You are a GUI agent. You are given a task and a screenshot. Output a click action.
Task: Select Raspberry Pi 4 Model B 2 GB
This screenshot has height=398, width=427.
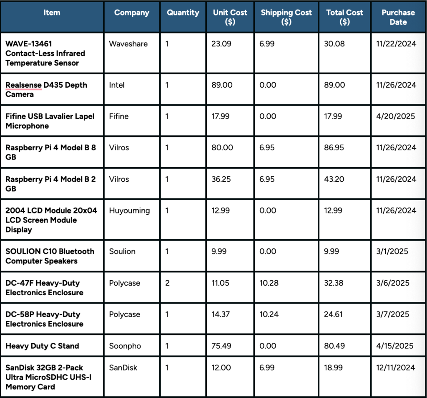tap(52, 184)
